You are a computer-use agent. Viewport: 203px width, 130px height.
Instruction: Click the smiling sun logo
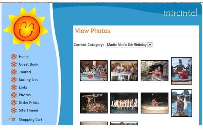(26, 29)
